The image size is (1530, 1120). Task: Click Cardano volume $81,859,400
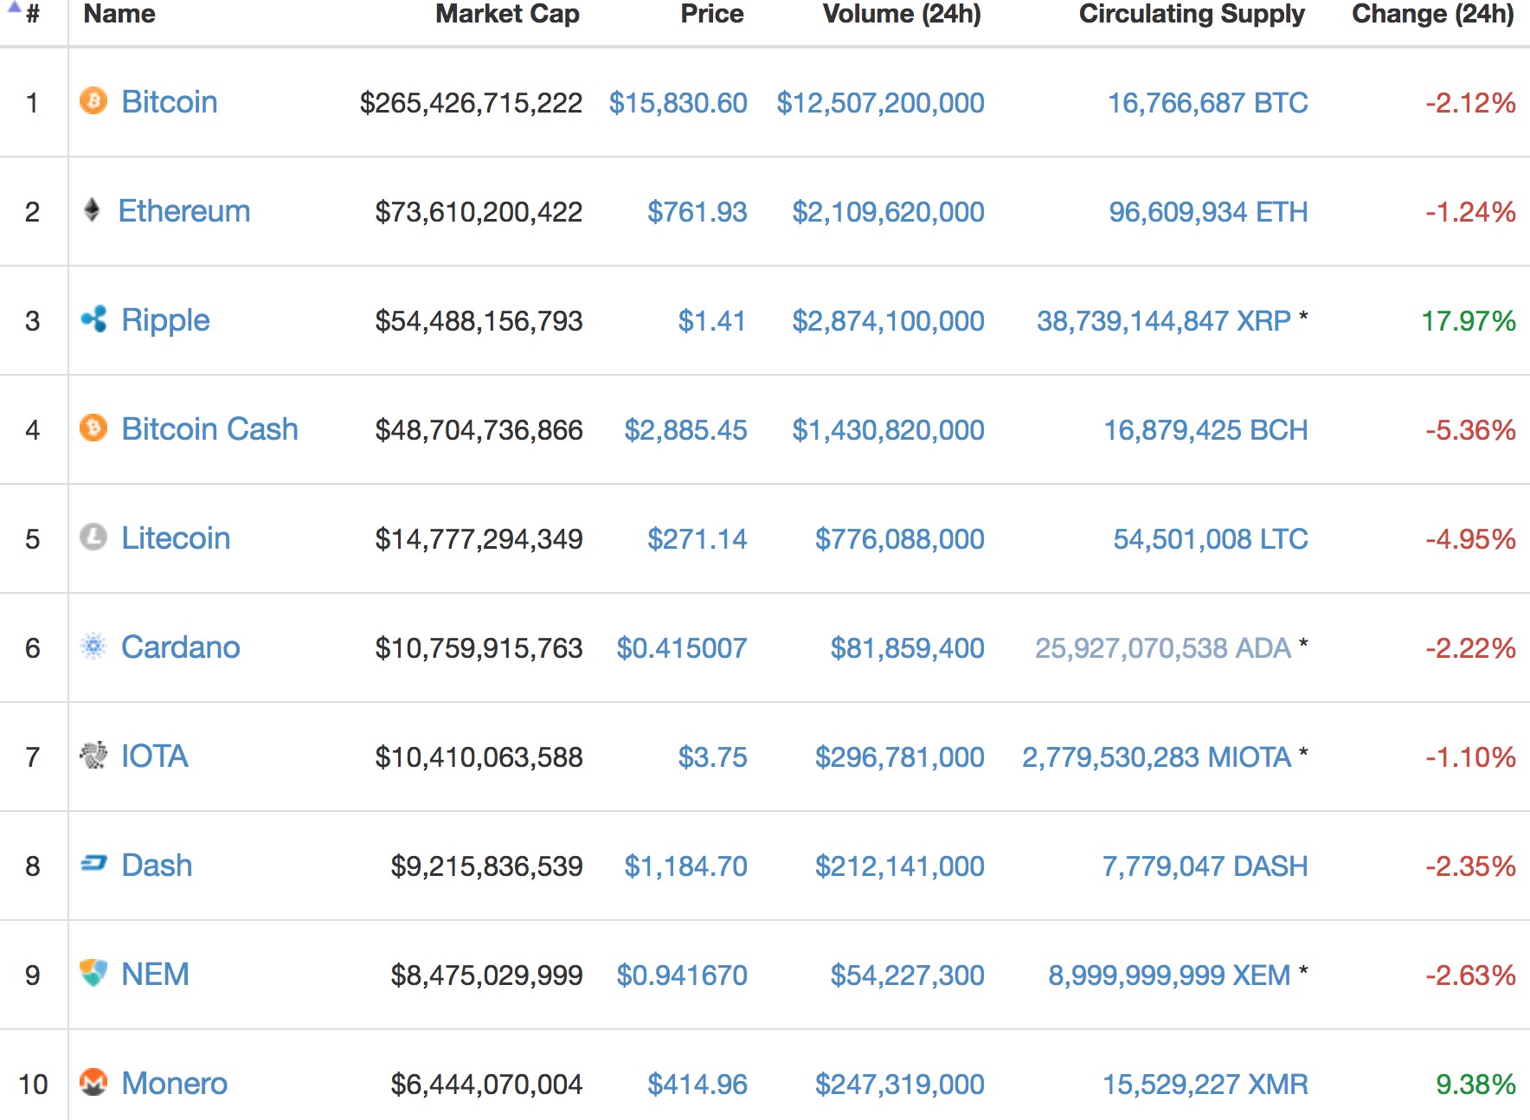(907, 648)
